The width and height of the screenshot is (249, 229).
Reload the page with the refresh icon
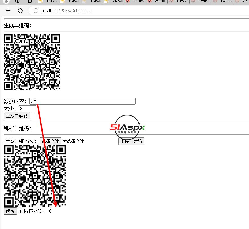point(20,11)
